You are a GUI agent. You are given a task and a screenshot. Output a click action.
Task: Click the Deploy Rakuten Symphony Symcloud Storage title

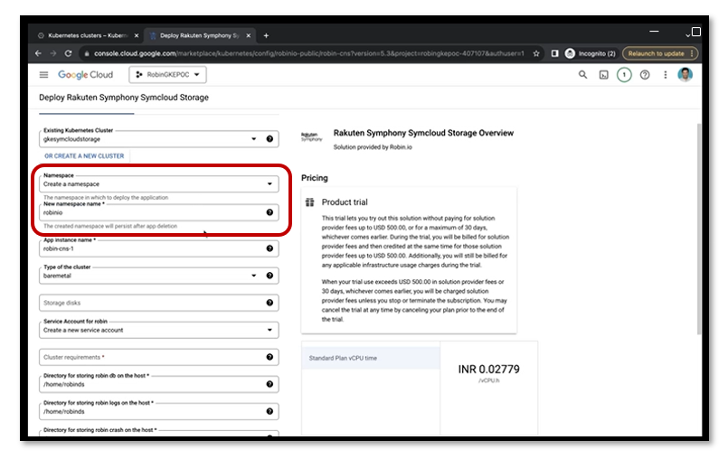(124, 98)
